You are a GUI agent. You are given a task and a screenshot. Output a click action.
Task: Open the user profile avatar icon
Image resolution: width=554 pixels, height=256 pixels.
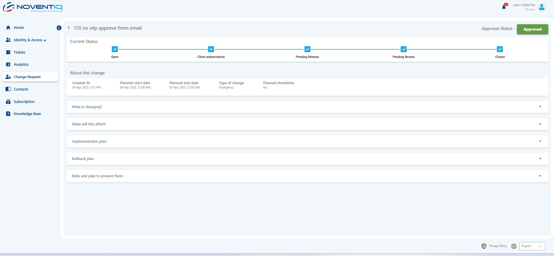pyautogui.click(x=542, y=7)
